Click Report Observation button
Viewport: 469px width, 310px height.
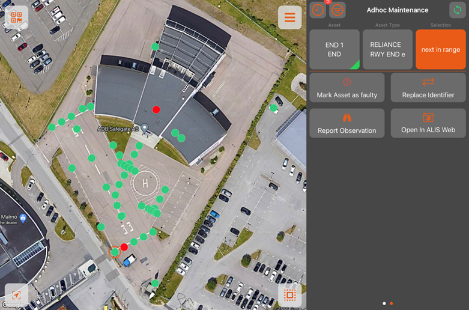(x=347, y=123)
